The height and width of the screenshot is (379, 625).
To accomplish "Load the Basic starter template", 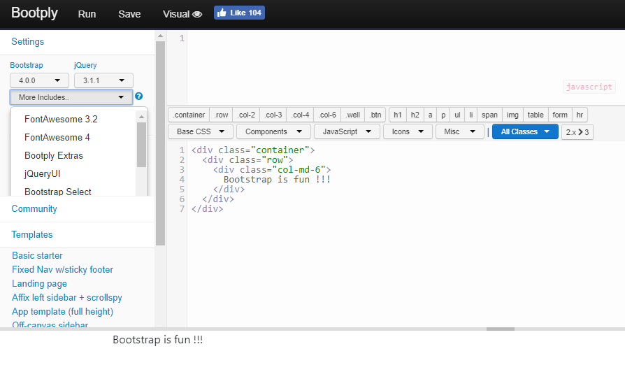I will point(37,255).
